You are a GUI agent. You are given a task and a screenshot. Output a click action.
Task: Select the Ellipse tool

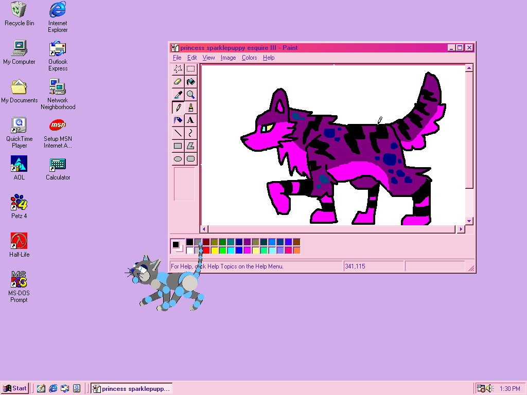178,158
